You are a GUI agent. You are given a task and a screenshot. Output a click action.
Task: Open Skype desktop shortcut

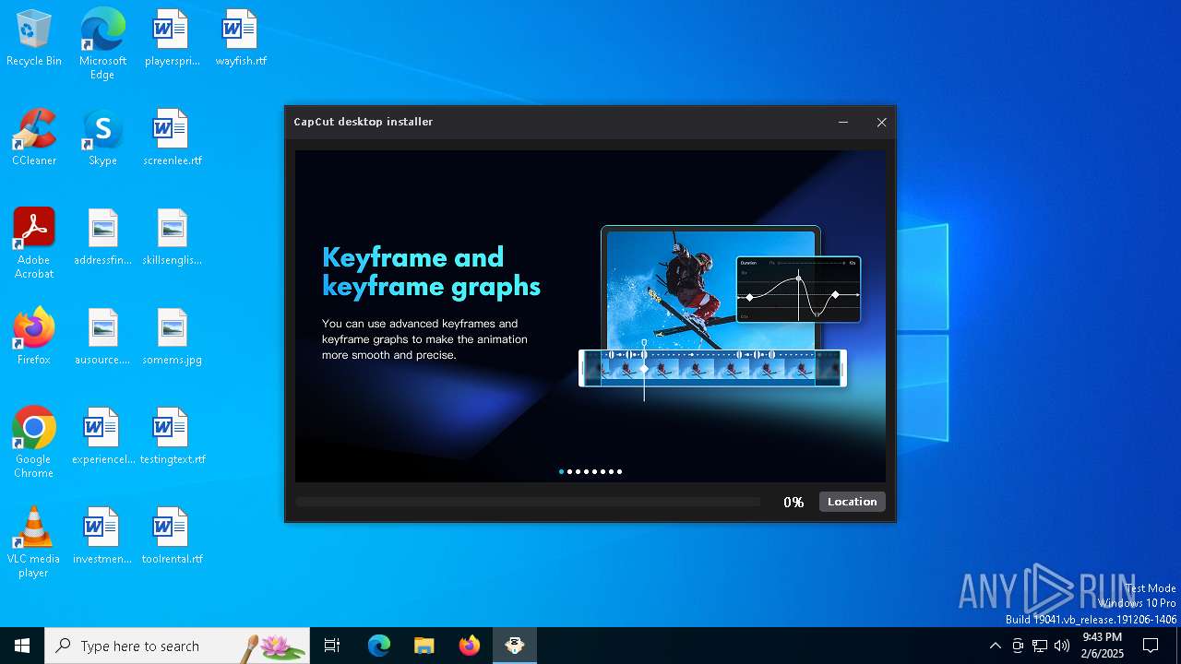(102, 137)
